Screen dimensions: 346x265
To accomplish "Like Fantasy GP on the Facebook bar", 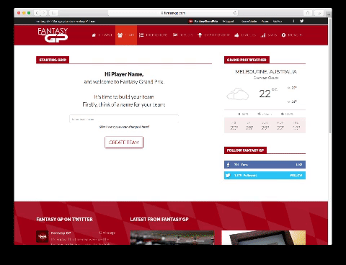I will click(x=298, y=165).
